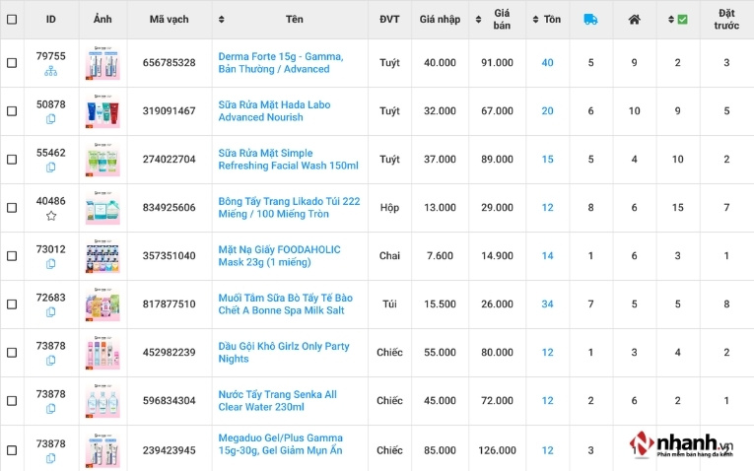754x471 pixels.
Task: Click the Sữa Rửa Mặt Simple product thumbnail
Action: point(103,160)
